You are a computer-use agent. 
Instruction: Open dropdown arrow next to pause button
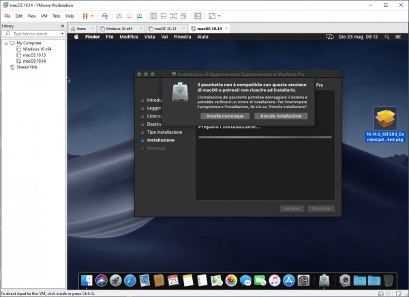pos(93,16)
